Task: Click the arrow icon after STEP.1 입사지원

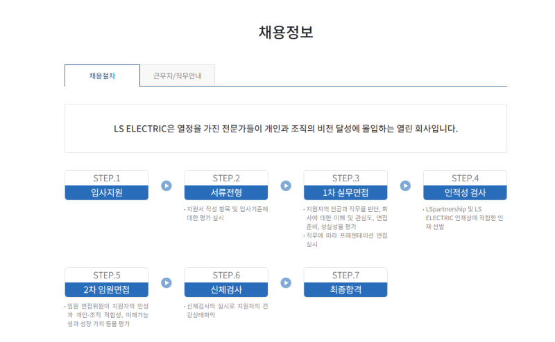Action: [166, 186]
